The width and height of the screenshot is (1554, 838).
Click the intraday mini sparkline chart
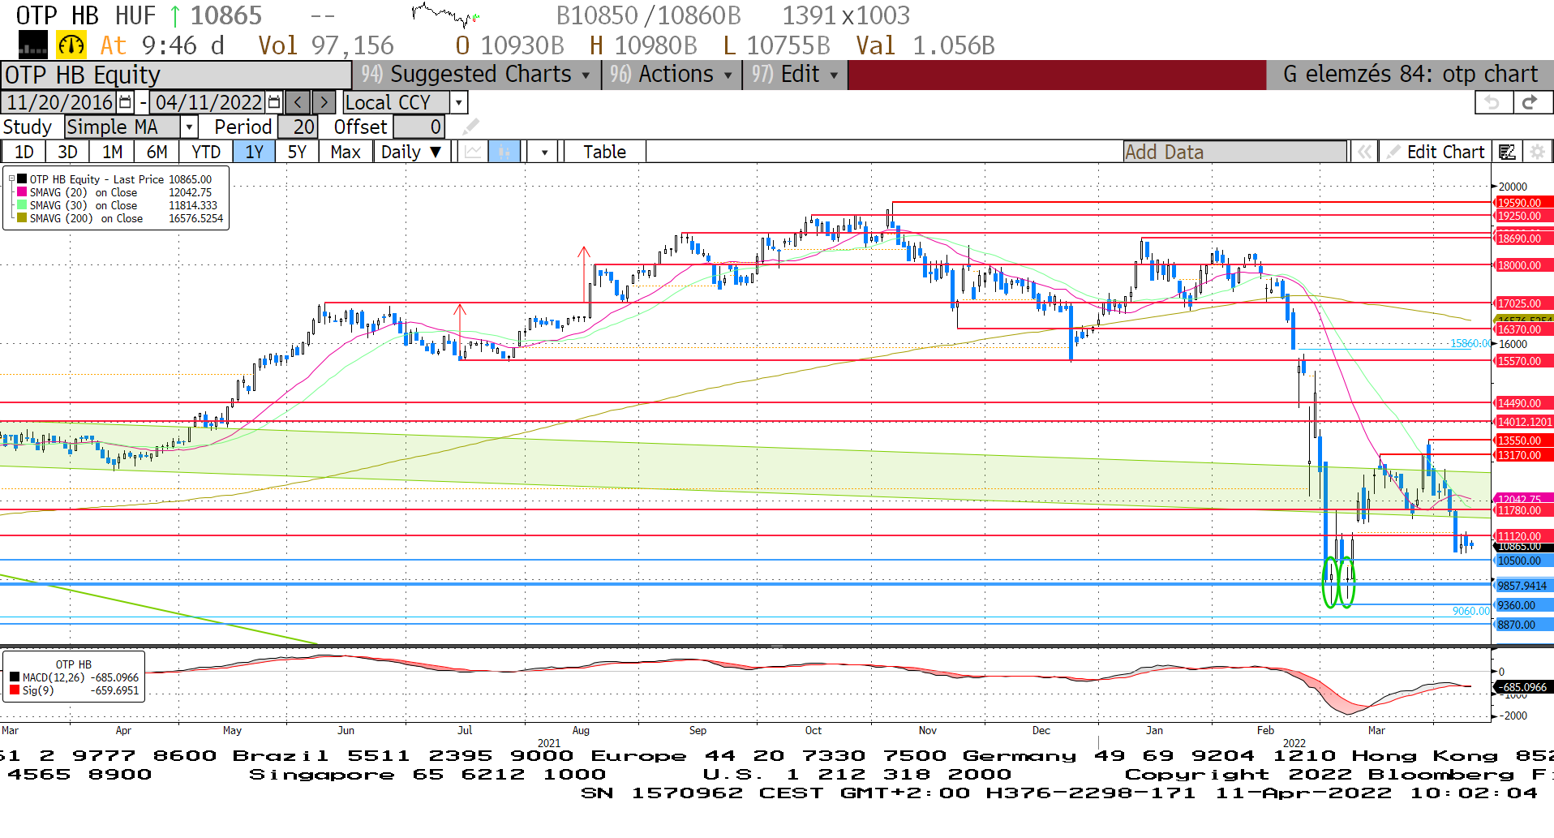(445, 15)
